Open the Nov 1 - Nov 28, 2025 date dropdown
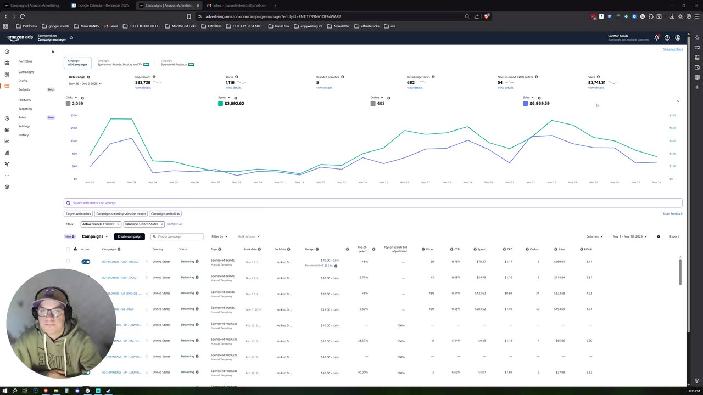The height and width of the screenshot is (395, 703). coord(630,236)
